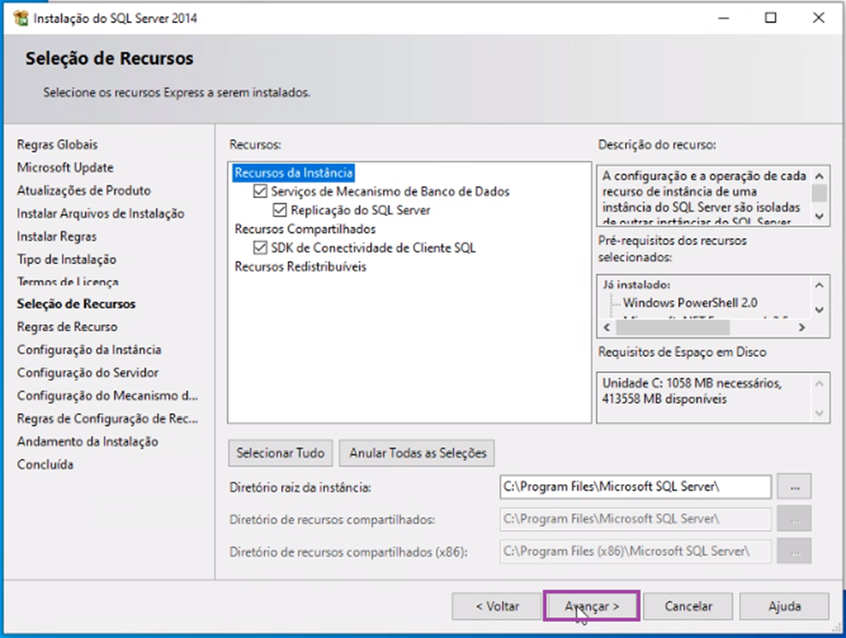Open help with the Ajuda button
The height and width of the screenshot is (638, 846).
(784, 606)
